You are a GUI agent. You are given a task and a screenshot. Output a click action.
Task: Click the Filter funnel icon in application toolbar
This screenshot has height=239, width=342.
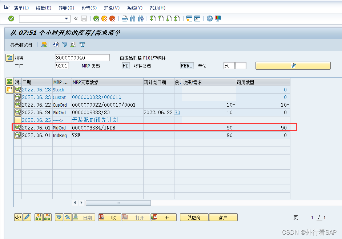65,45
